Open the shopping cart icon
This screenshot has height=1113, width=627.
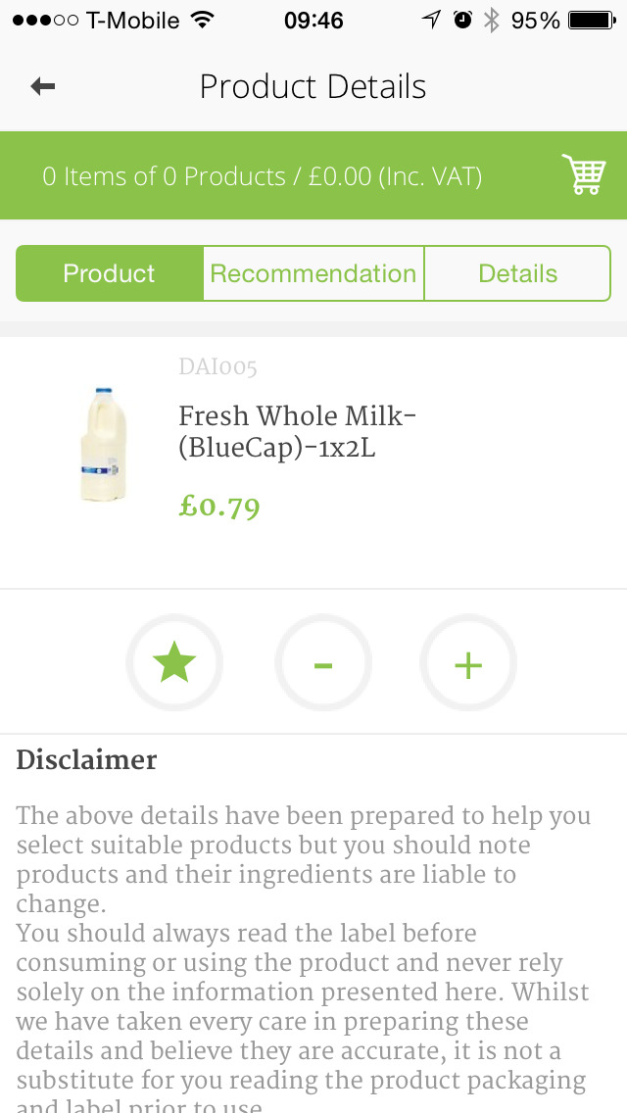584,174
